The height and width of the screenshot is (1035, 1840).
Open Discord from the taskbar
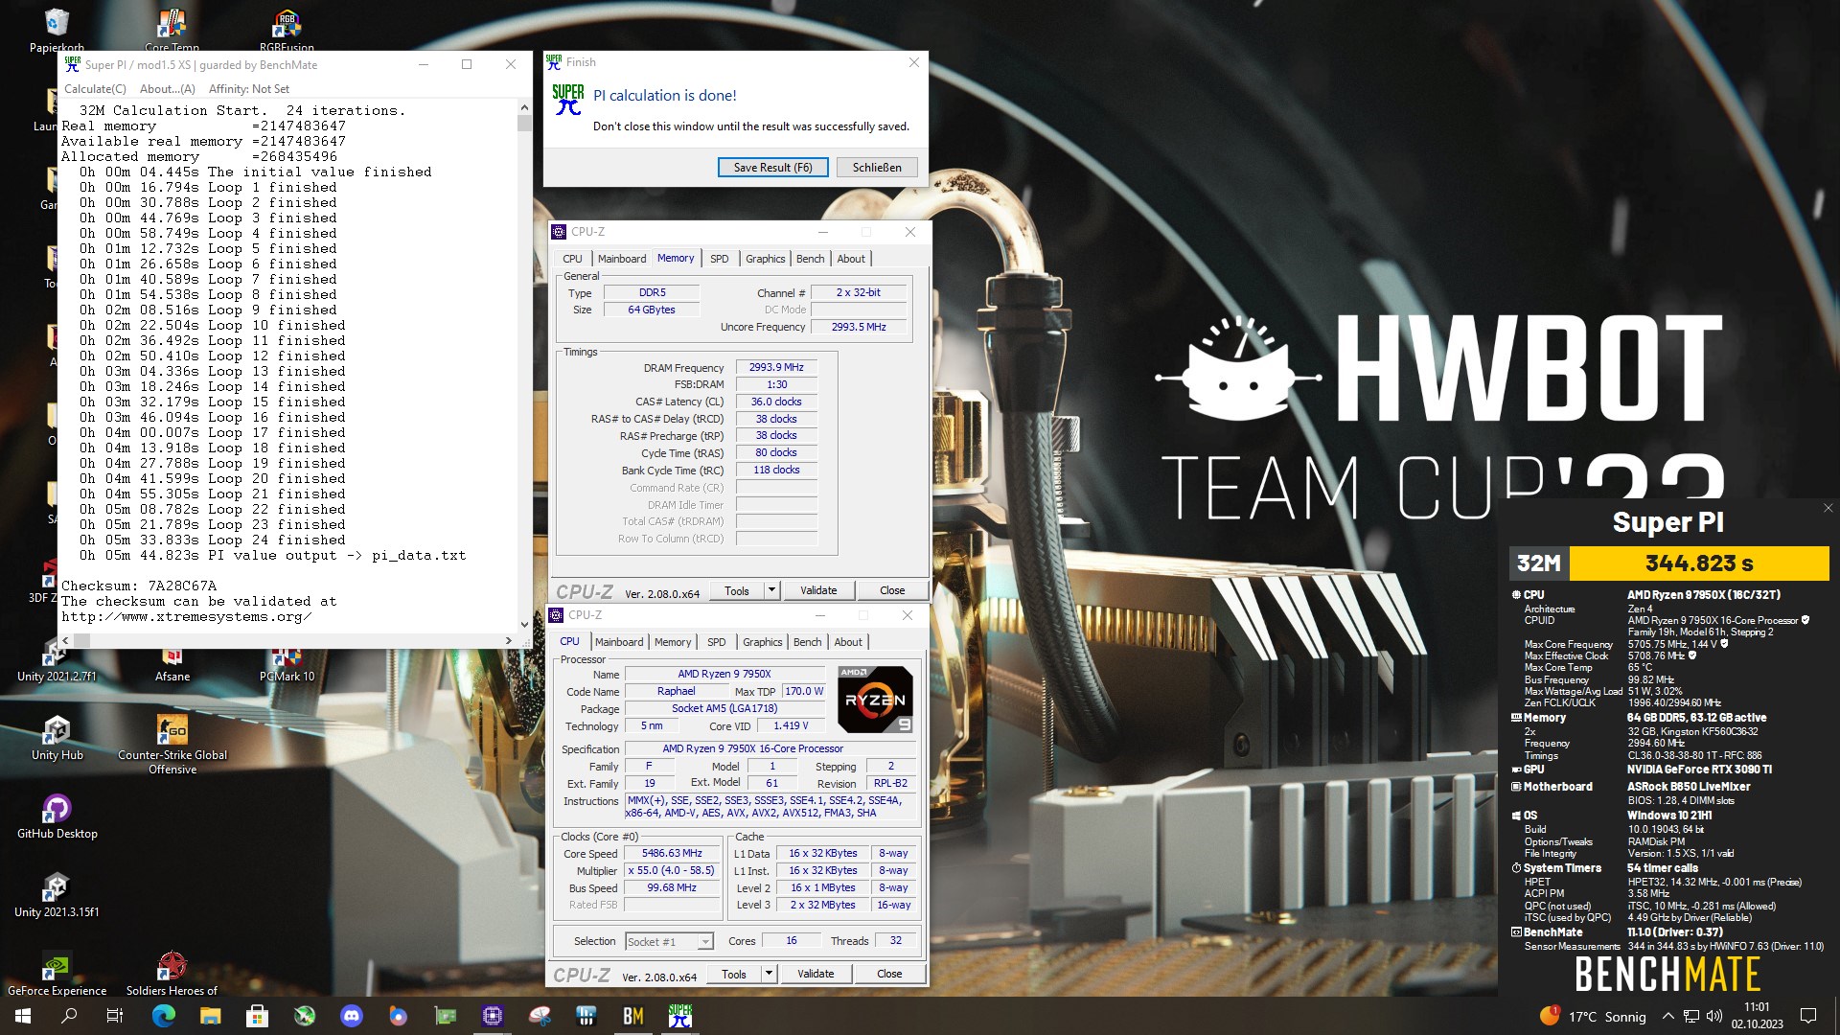352,1016
